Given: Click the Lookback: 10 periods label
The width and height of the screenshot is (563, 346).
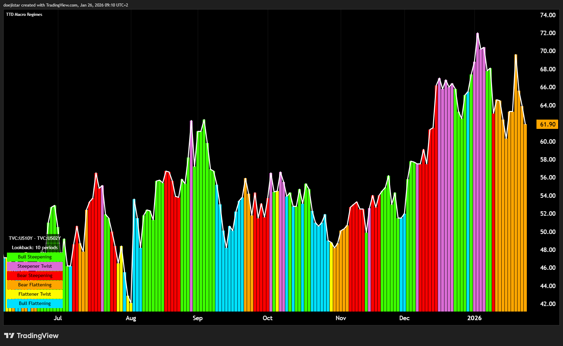Looking at the screenshot, I should [35, 247].
